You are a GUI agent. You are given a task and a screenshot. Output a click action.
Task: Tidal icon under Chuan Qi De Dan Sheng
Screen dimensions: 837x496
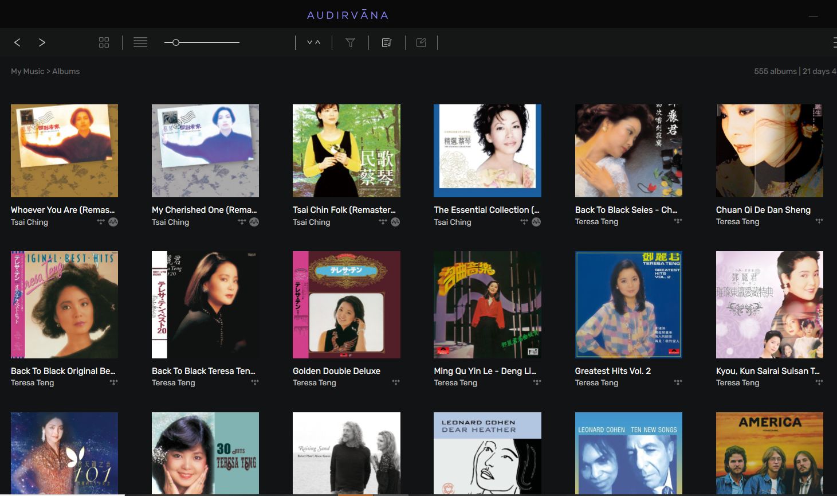click(819, 221)
